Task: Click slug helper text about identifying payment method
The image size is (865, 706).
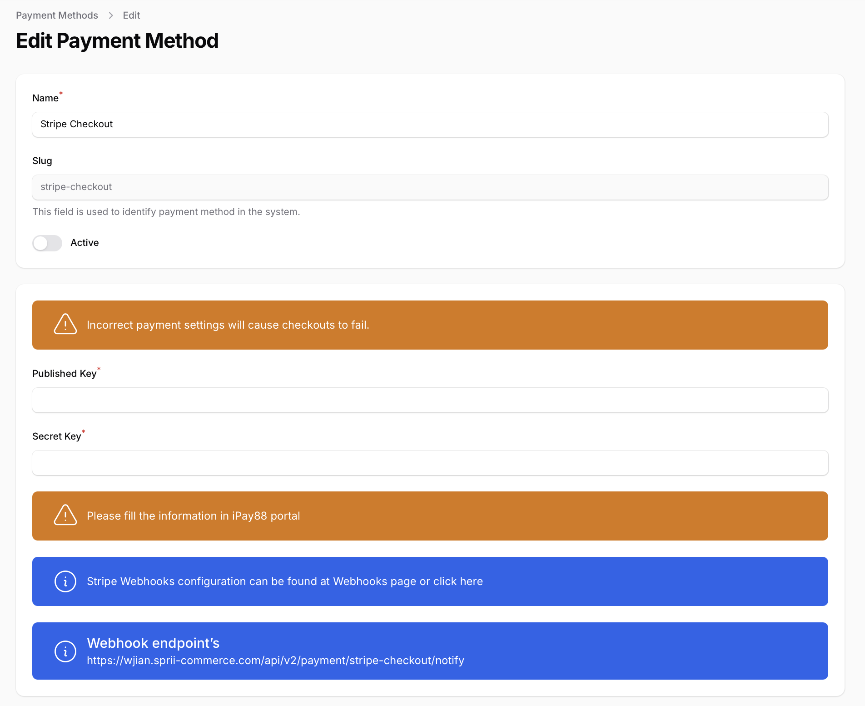Action: (166, 212)
